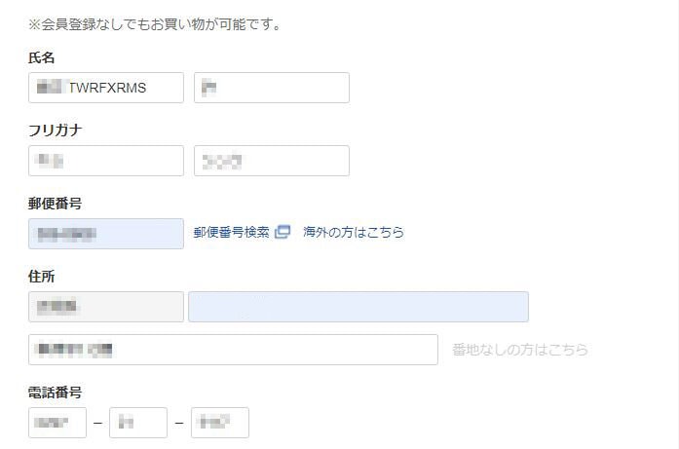Click the gray prefecture field under 住所
The width and height of the screenshot is (679, 449).
pyautogui.click(x=106, y=307)
